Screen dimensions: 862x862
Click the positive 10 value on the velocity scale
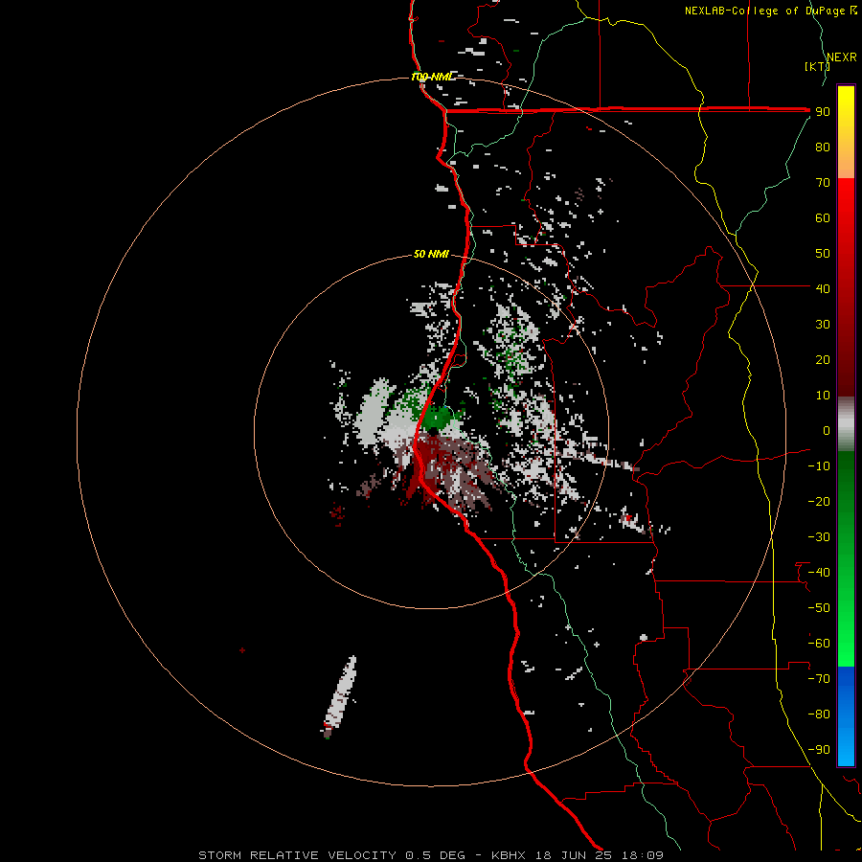[823, 396]
